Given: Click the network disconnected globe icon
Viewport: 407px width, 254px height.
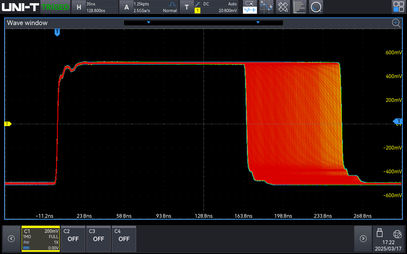Looking at the screenshot, I should (397, 234).
